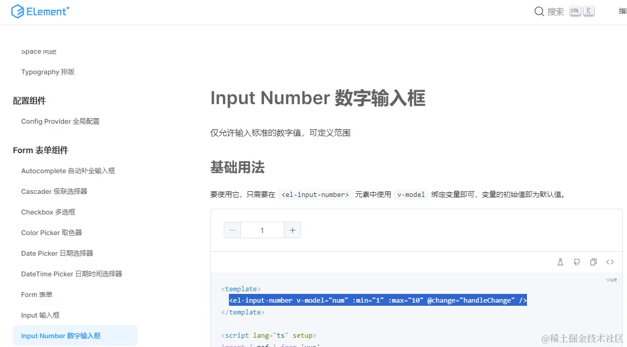
Task: Click the highlighted el-input-number code line
Action: pos(378,300)
